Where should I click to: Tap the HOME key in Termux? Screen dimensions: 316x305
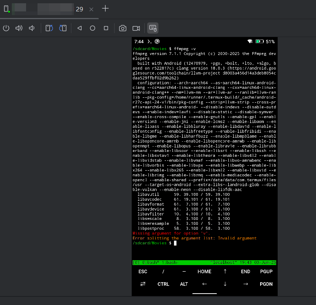[x=204, y=272]
